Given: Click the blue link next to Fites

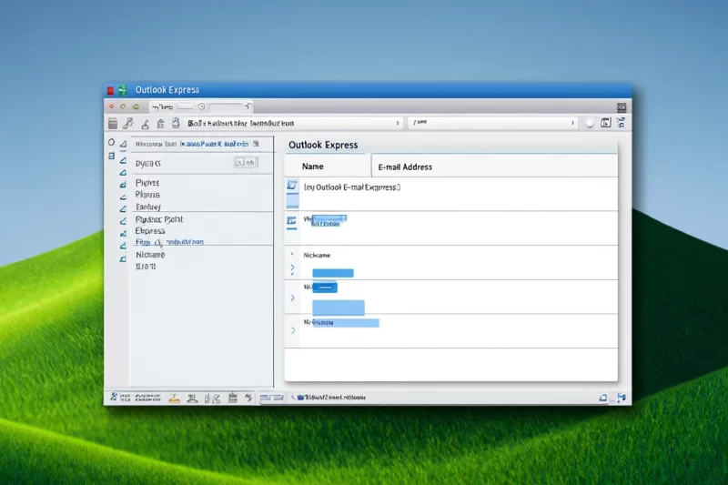Looking at the screenshot, I should [x=186, y=242].
